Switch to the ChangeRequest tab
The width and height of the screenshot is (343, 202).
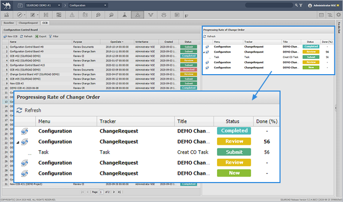coord(28,23)
